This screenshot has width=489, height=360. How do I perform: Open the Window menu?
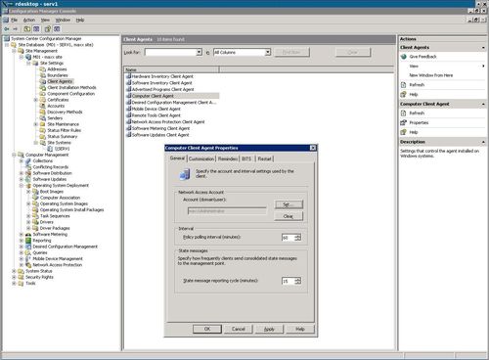tap(63, 20)
